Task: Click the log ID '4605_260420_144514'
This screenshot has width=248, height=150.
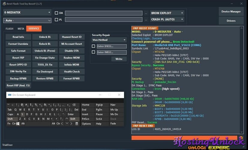Action: click(x=168, y=129)
